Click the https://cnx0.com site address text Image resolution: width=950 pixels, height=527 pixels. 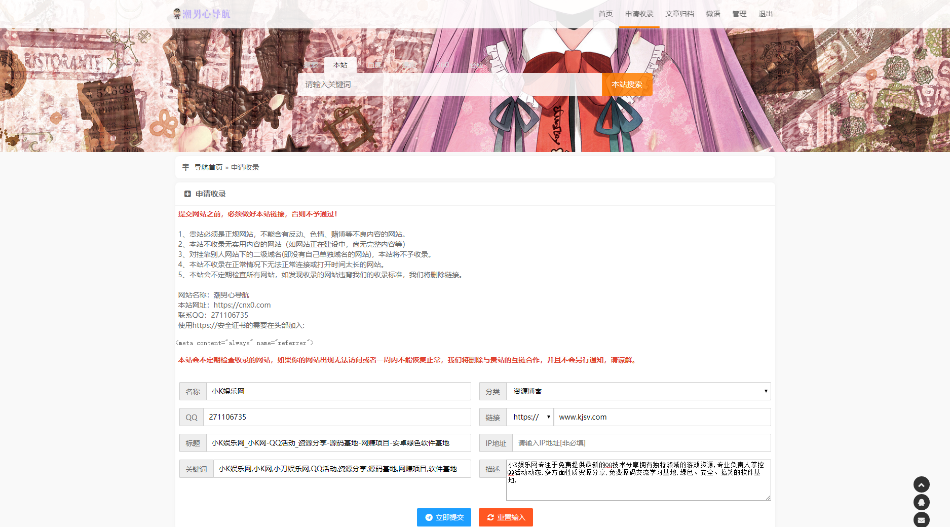[x=242, y=305]
